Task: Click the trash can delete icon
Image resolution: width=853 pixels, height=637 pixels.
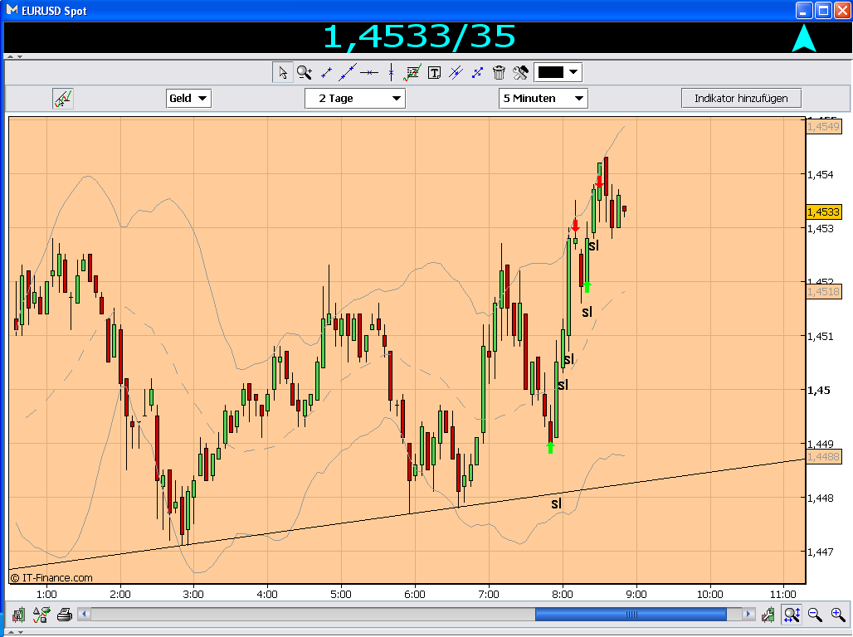Action: (x=499, y=72)
